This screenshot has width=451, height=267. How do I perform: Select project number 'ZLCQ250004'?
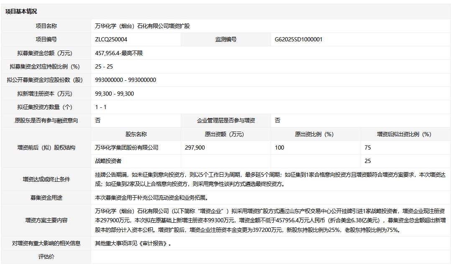(x=111, y=39)
